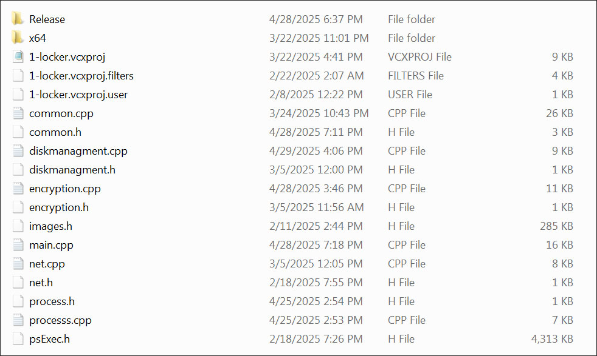The height and width of the screenshot is (356, 597).
Task: Click the x64 folder icon
Action: tap(18, 38)
